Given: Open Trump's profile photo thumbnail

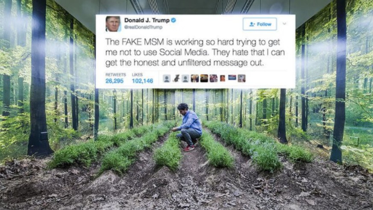Looking at the screenshot, I should tap(113, 24).
